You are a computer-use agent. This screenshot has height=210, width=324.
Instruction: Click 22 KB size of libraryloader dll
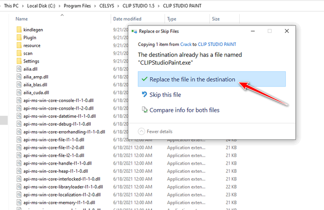[231, 187]
